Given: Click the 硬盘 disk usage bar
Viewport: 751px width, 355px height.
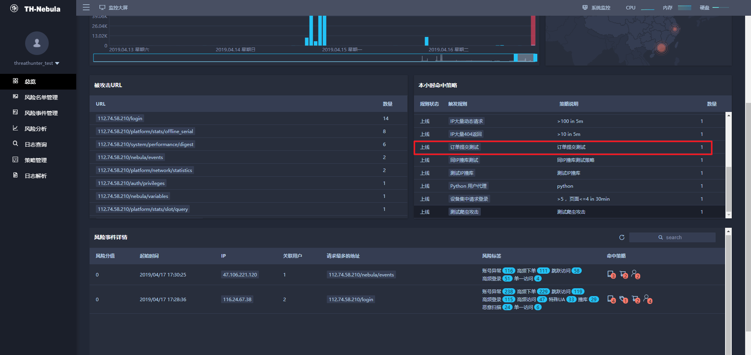Looking at the screenshot, I should [x=721, y=7].
